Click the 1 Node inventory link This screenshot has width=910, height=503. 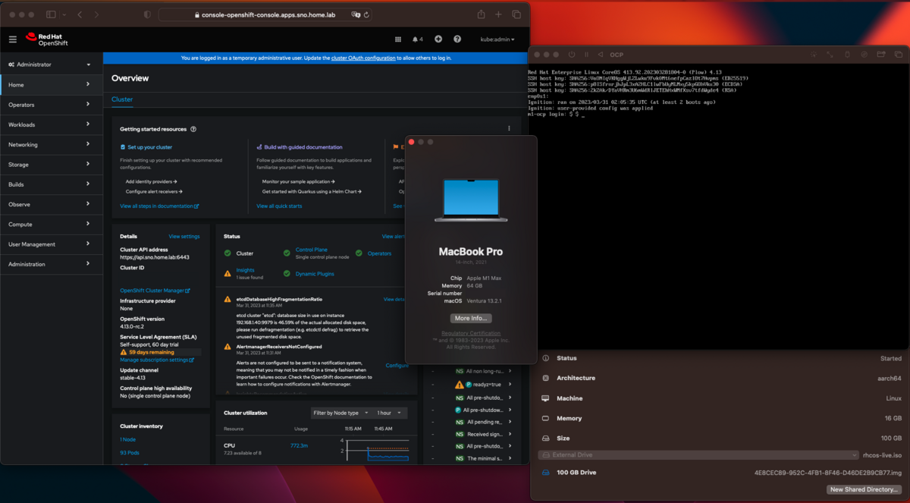(x=128, y=439)
